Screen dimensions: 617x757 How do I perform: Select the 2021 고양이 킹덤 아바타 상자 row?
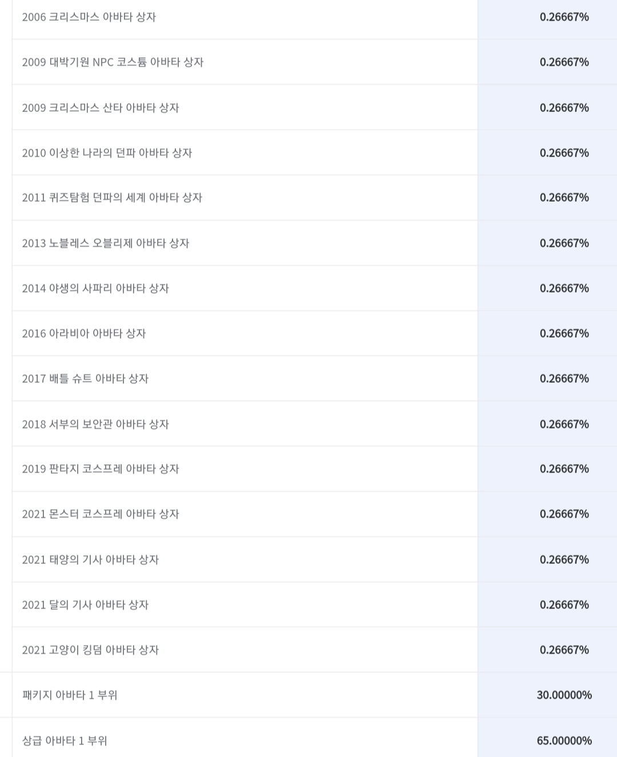pos(314,650)
